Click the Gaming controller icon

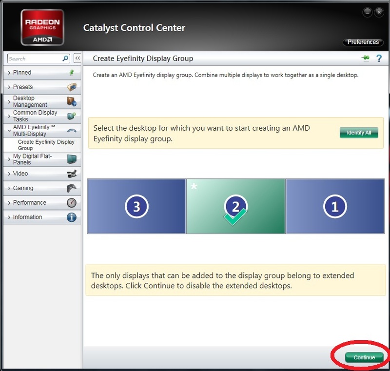[72, 188]
